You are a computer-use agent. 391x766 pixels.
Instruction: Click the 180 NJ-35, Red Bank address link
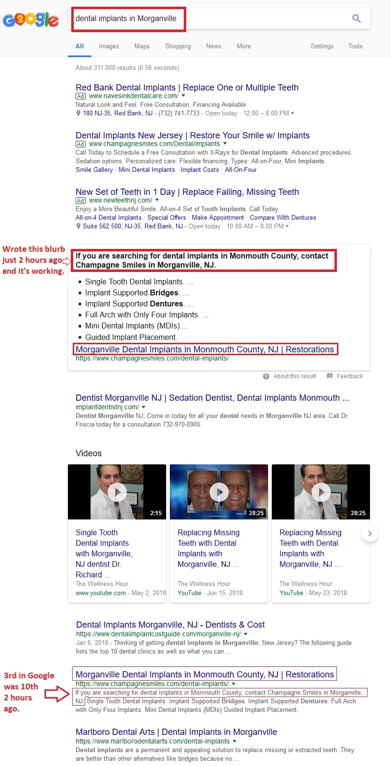pyautogui.click(x=118, y=113)
